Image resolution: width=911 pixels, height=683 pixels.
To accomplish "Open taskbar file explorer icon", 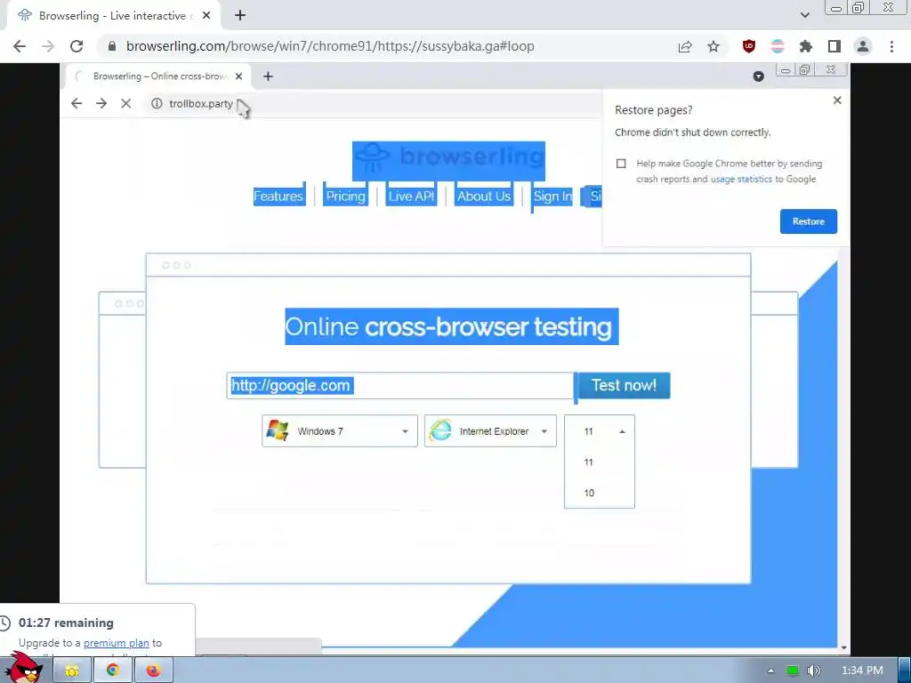I will tap(72, 671).
